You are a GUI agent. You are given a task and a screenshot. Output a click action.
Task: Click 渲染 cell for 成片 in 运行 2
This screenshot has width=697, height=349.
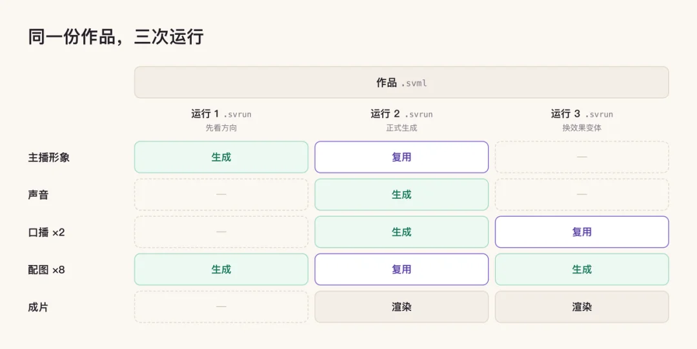[x=401, y=306]
